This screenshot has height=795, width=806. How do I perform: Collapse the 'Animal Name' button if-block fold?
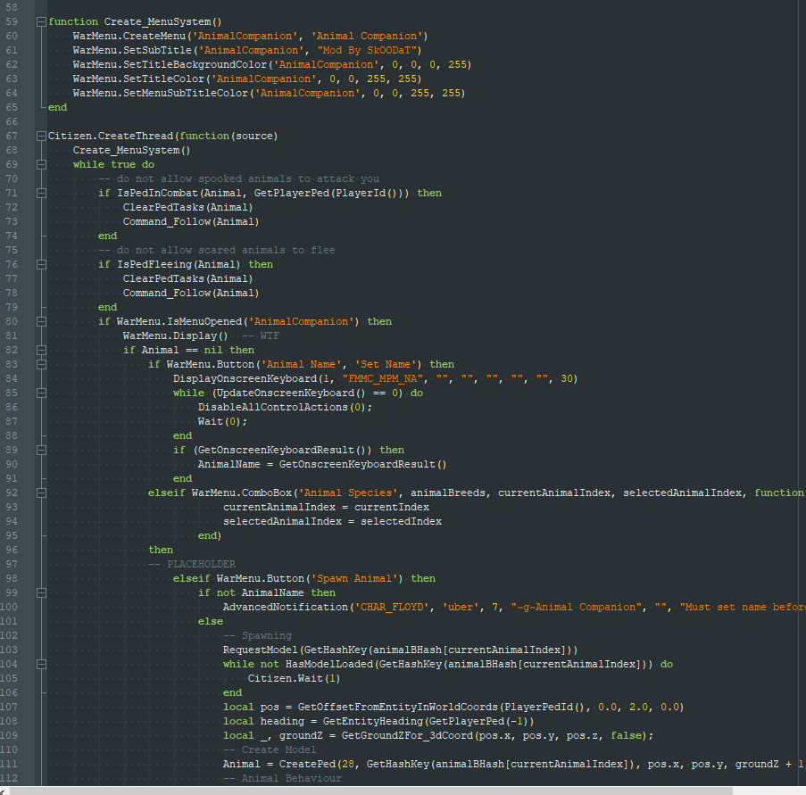click(x=41, y=364)
